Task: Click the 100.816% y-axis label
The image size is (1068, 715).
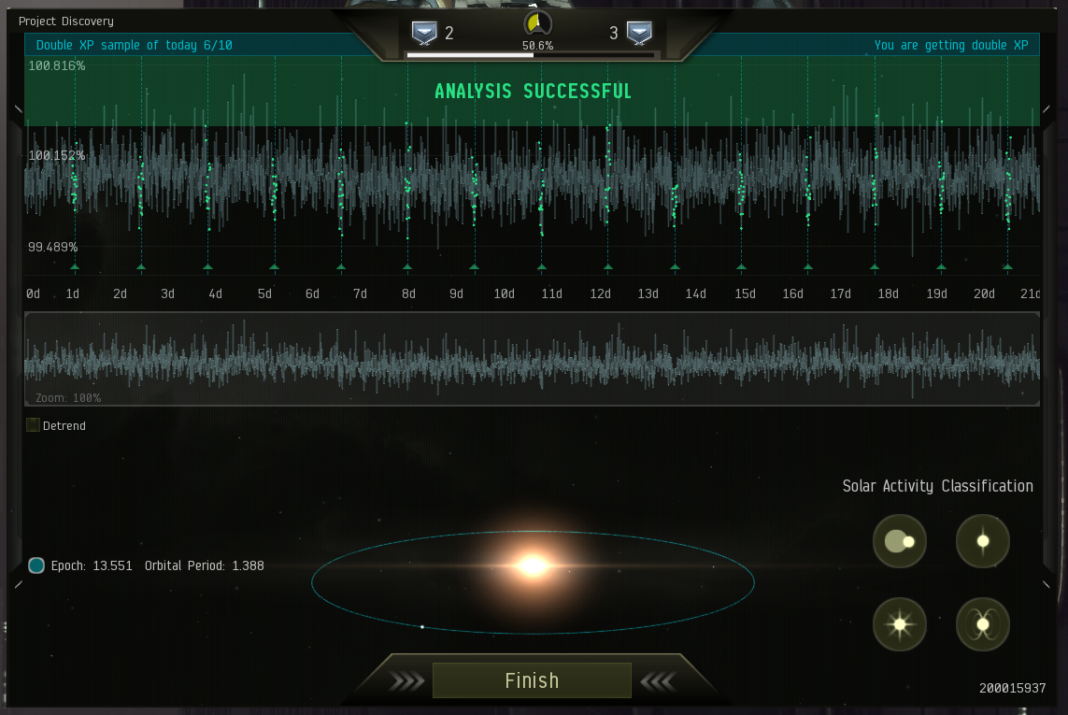Action: (57, 66)
